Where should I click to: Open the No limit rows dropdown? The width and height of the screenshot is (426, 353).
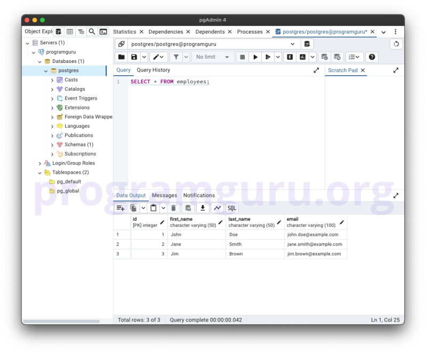click(x=212, y=57)
